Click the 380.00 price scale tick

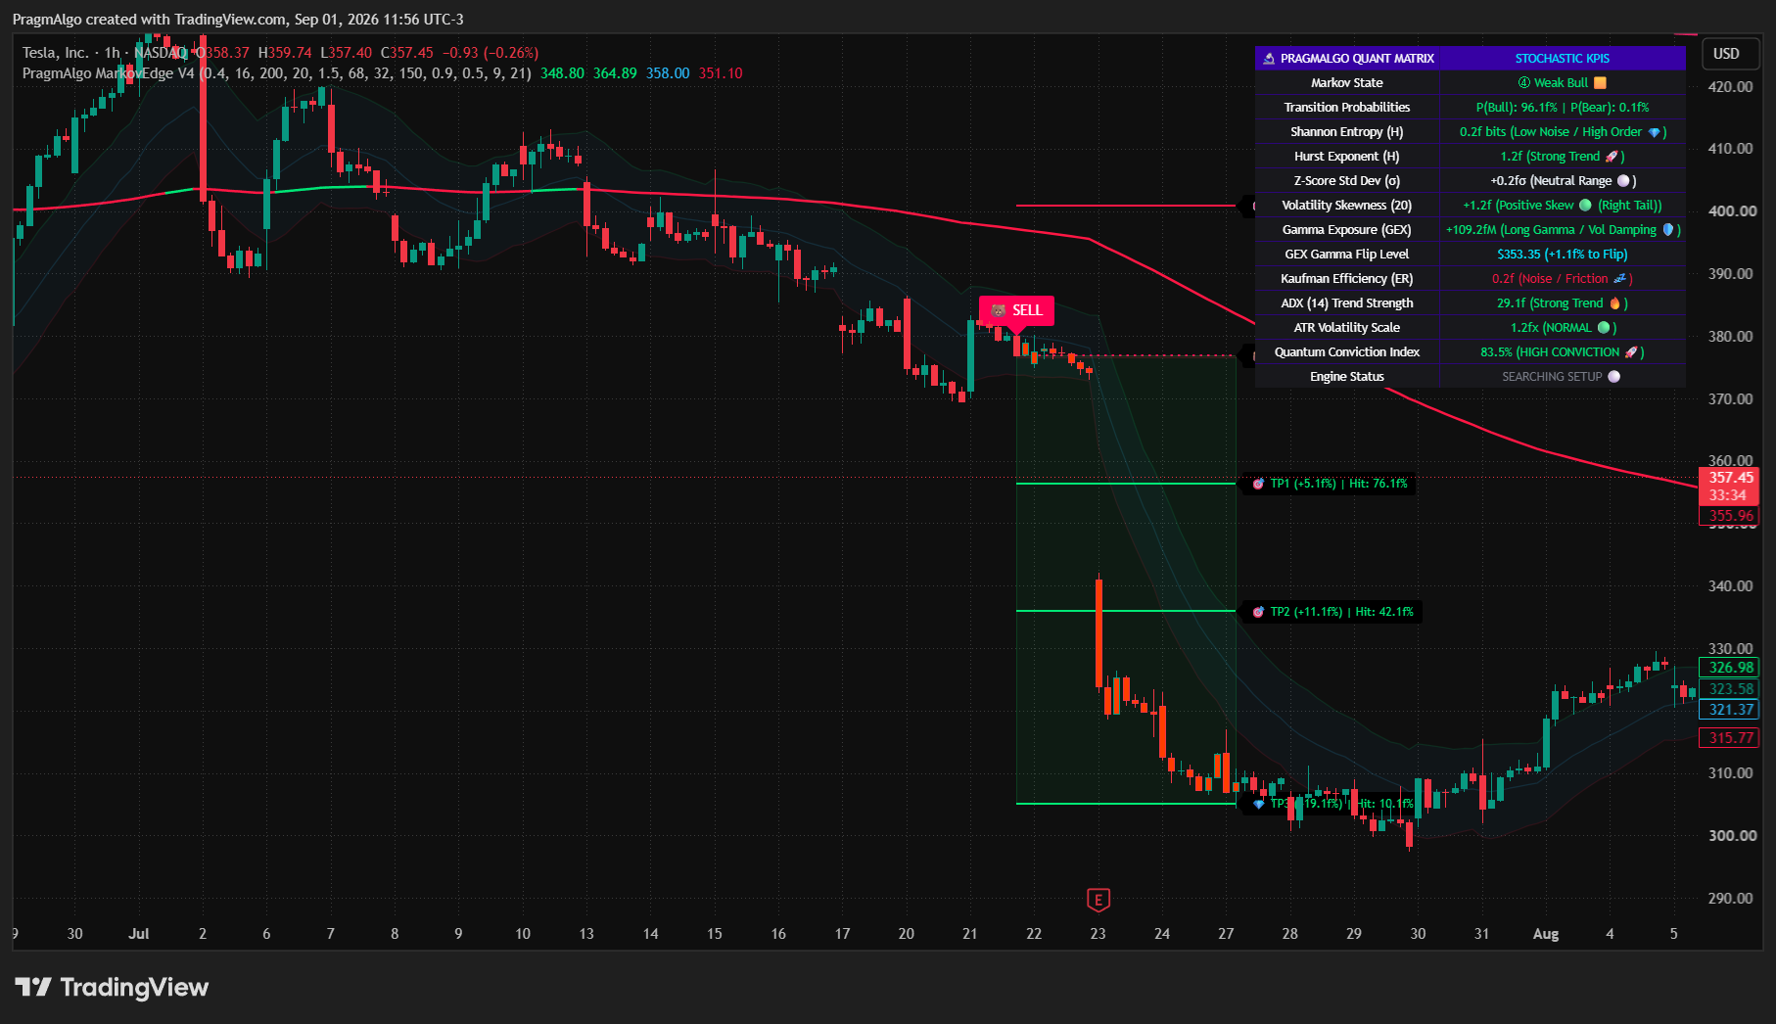click(1731, 336)
